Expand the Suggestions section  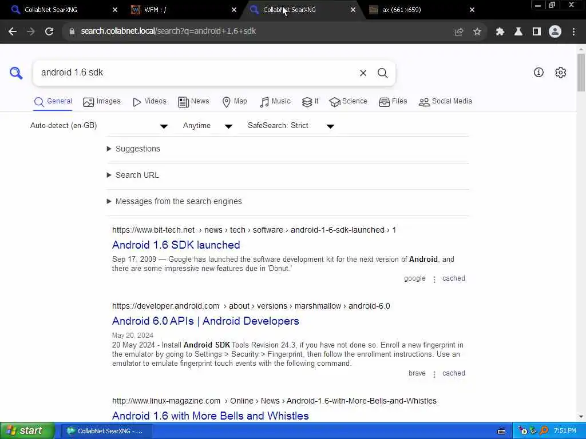point(133,149)
